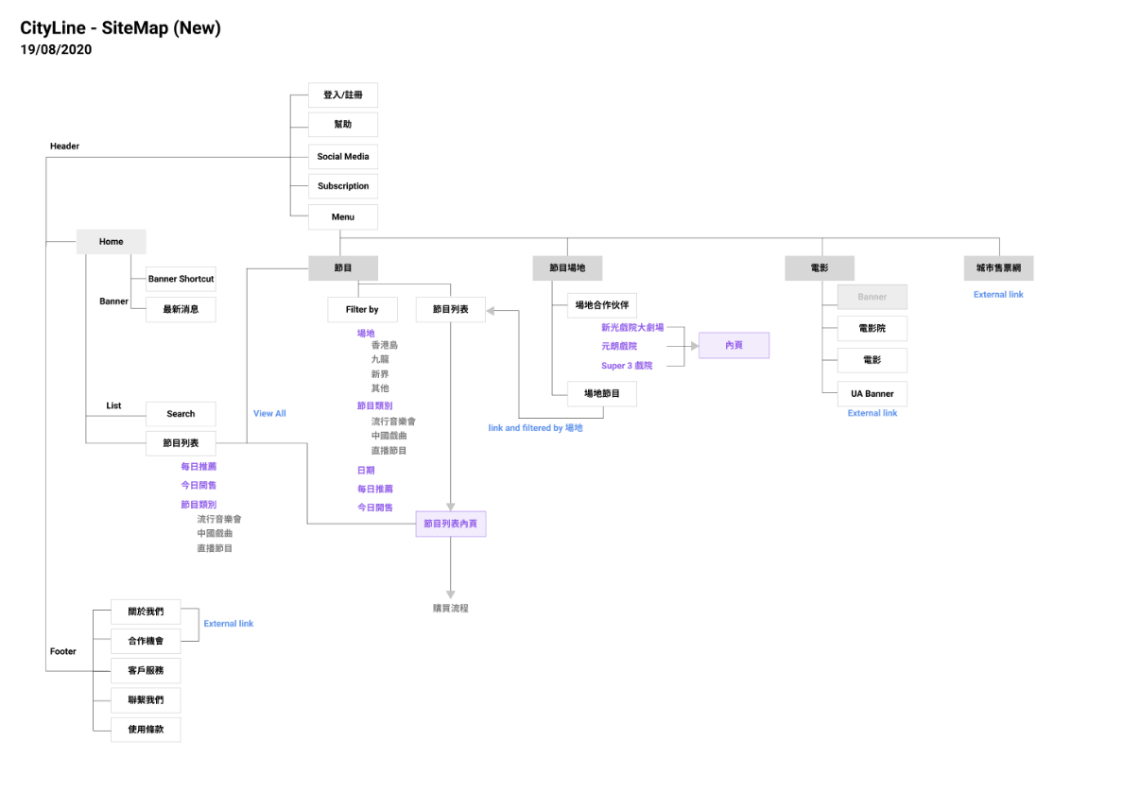Image resolution: width=1123 pixels, height=792 pixels.
Task: Click the Search box under List
Action: coord(181,414)
